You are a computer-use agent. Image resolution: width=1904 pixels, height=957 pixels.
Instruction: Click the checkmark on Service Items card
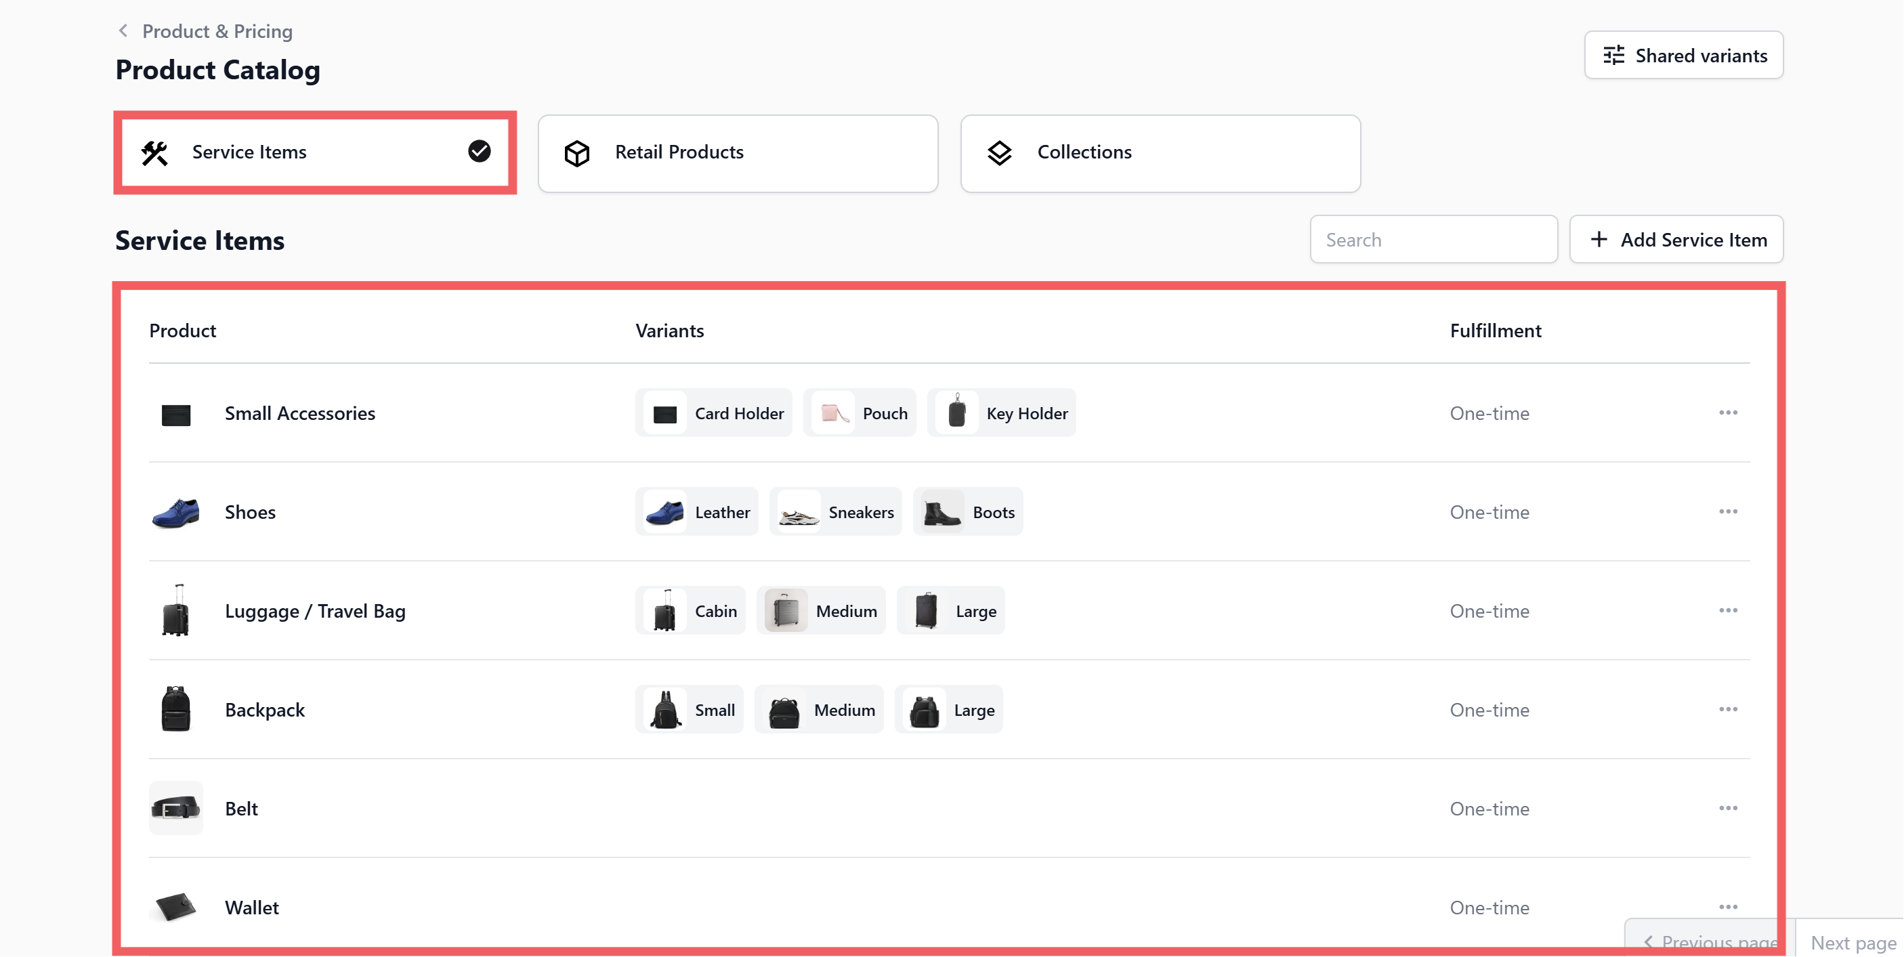(479, 152)
